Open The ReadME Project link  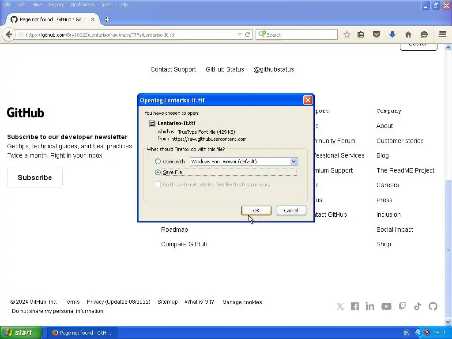[x=405, y=170]
